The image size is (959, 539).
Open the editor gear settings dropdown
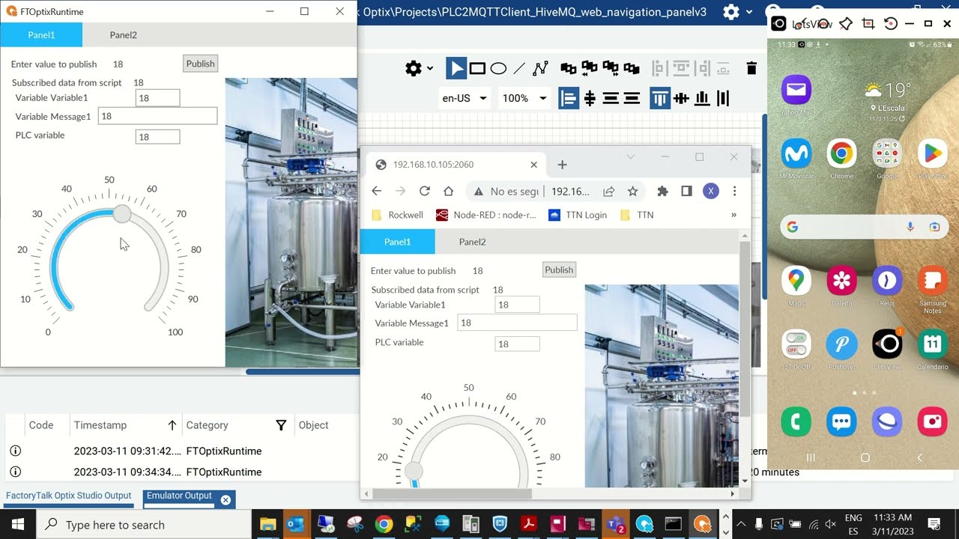pos(419,69)
